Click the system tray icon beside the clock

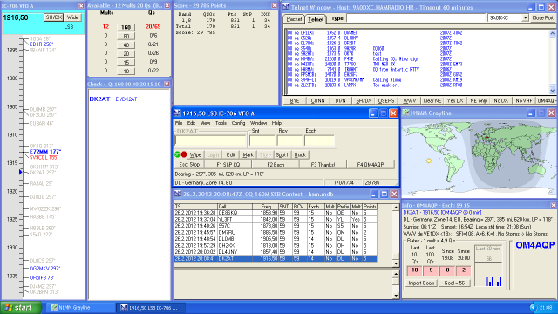point(533,308)
